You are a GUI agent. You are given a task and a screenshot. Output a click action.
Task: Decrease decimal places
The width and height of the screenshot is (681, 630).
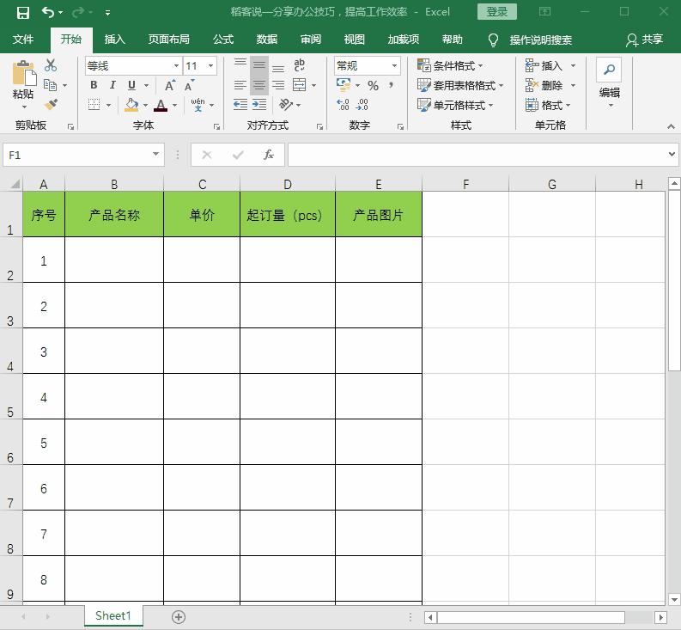click(362, 104)
